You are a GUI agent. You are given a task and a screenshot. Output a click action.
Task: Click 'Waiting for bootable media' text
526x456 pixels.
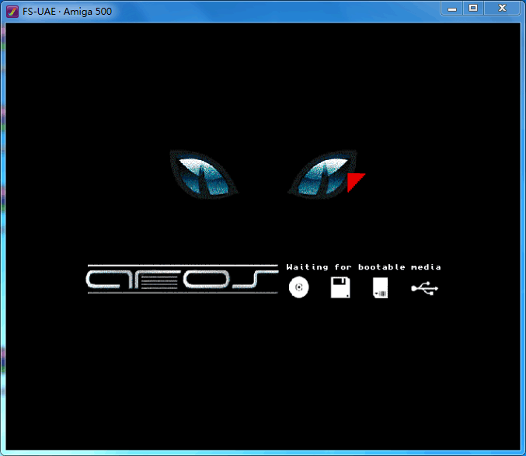pos(364,267)
